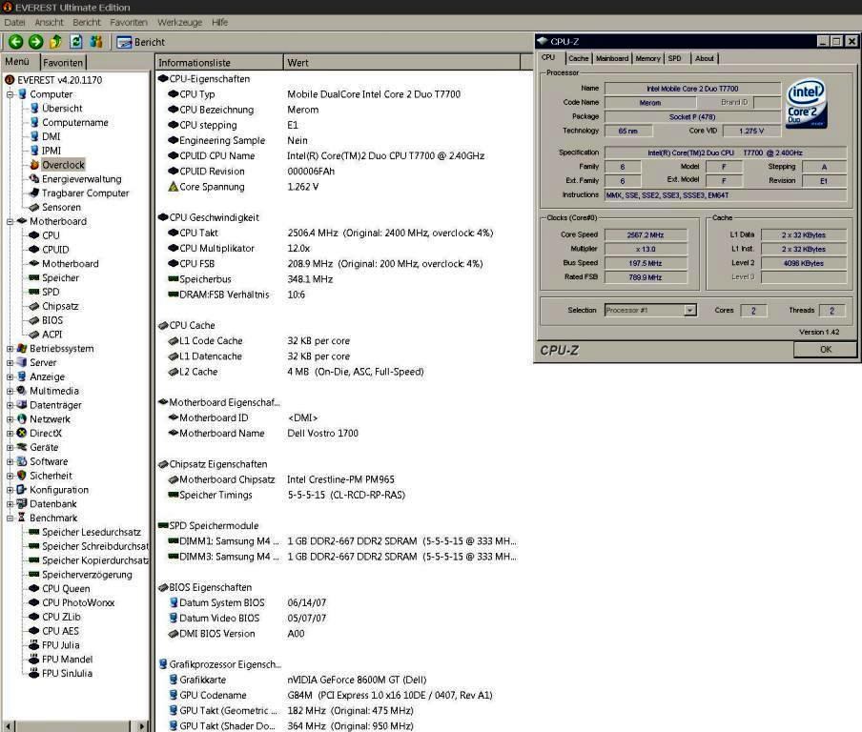Select the CPU Queen benchmark icon
This screenshot has width=862, height=732.
click(x=34, y=589)
